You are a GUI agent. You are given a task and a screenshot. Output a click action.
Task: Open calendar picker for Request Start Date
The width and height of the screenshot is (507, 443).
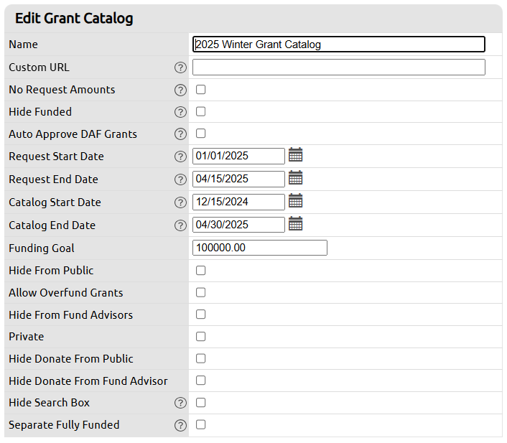[295, 155]
